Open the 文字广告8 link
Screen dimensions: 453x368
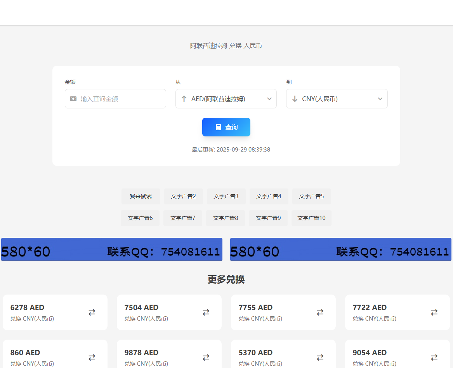tap(226, 218)
